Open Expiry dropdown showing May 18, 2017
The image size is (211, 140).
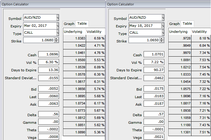pyautogui.click(x=163, y=26)
